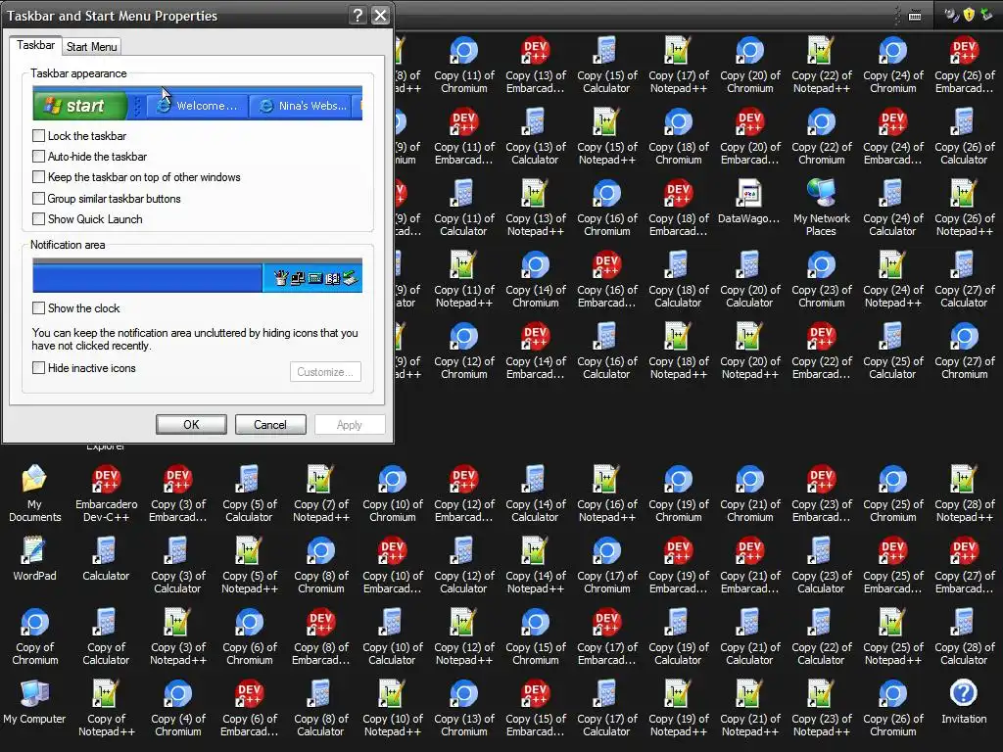
Task: Select Copy (21) of Notepad++ icon
Action: 749,709
